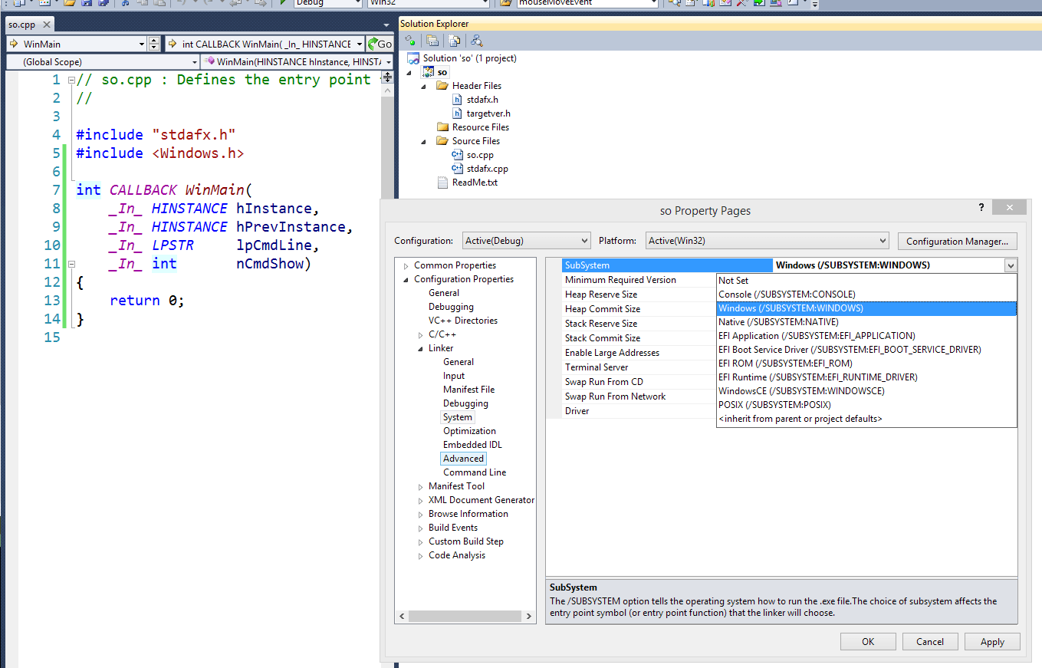
Task: Click the SubSystem value dropdown arrow
Action: pos(1011,265)
